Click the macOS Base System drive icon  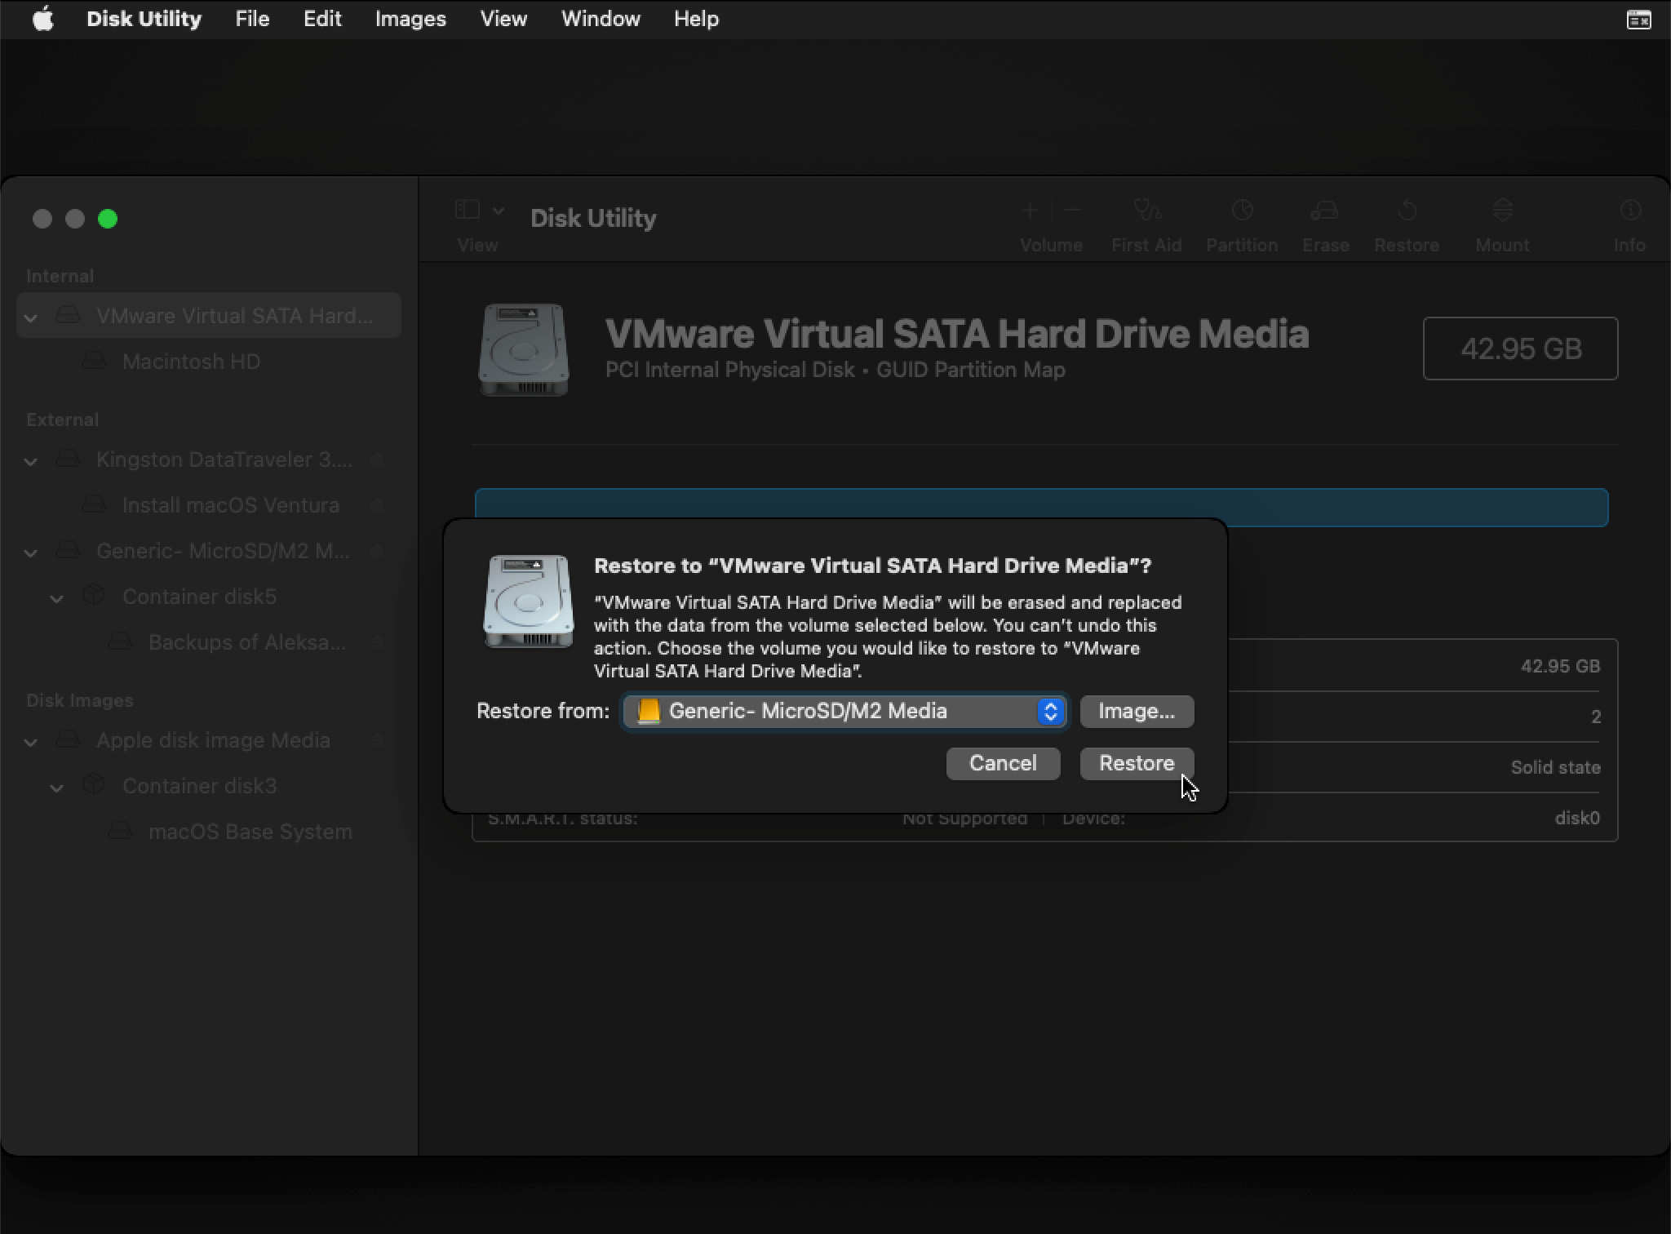121,830
